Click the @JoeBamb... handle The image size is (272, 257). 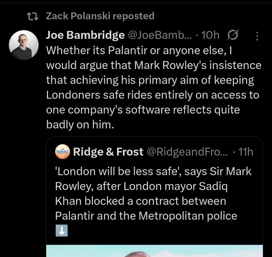[160, 35]
